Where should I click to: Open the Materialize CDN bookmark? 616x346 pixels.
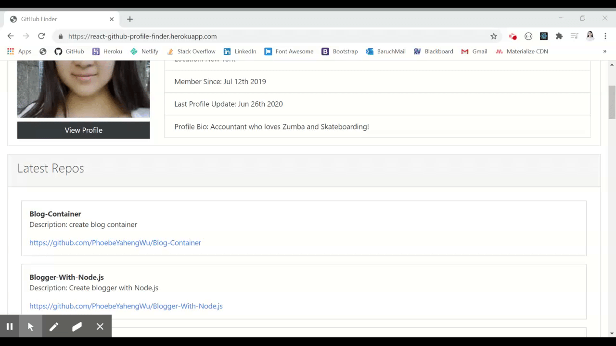click(x=522, y=51)
